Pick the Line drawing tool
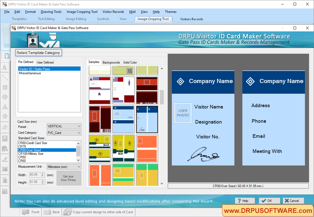Viewport: 314px width, 217px height. tap(5, 78)
